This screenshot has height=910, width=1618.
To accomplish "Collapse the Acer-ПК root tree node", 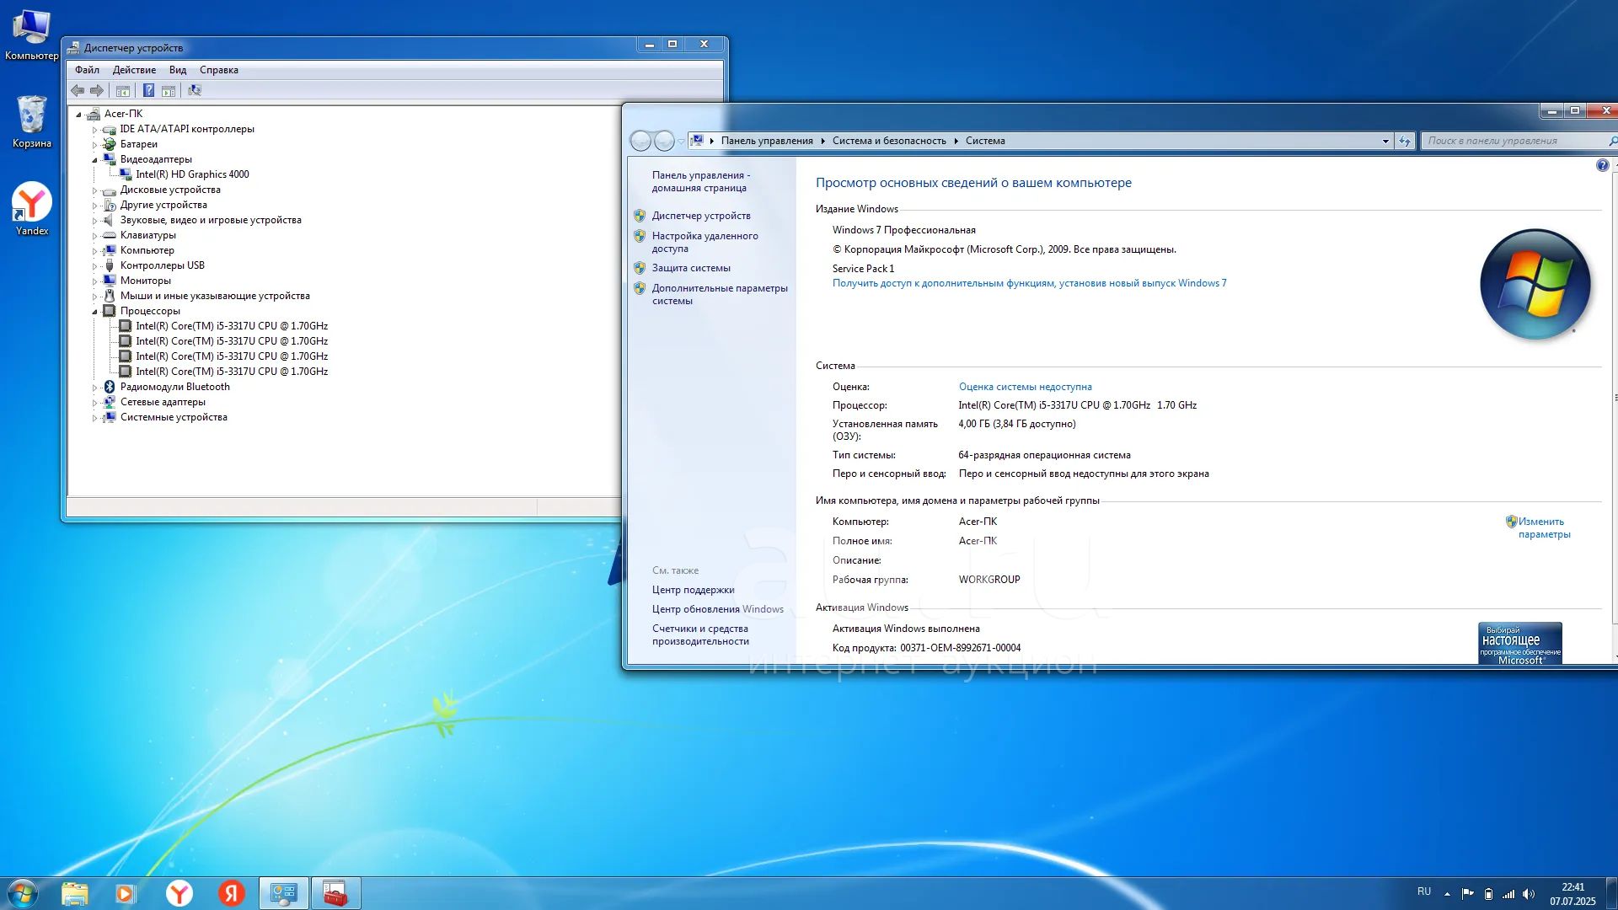I will point(78,115).
